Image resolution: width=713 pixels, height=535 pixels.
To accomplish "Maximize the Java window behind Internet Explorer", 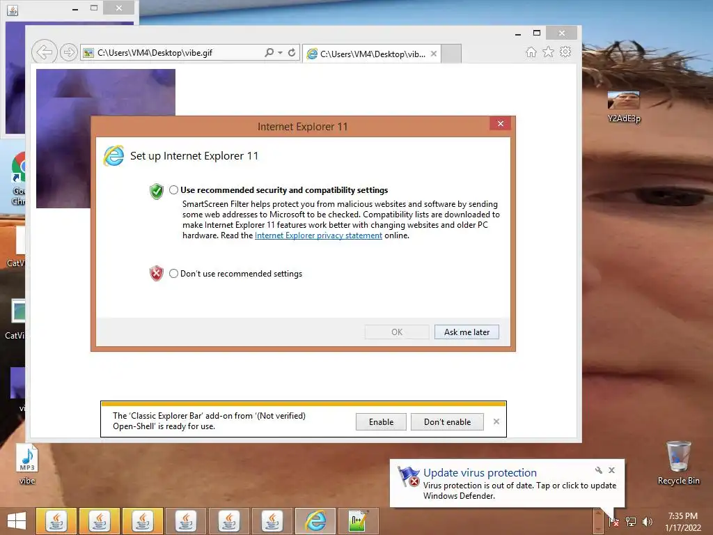I will [x=94, y=8].
